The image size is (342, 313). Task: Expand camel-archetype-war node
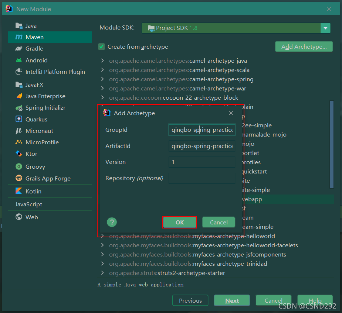(102, 88)
